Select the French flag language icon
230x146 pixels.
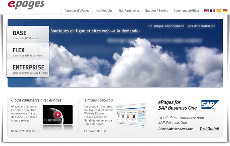pyautogui.click(x=212, y=11)
